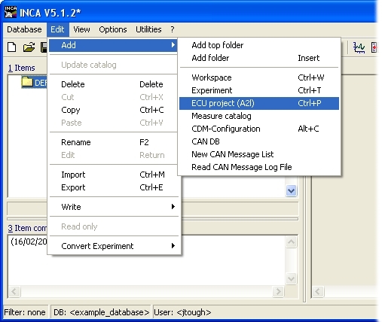Select Read CAN Message Log File
The width and height of the screenshot is (382, 322).
click(x=259, y=167)
